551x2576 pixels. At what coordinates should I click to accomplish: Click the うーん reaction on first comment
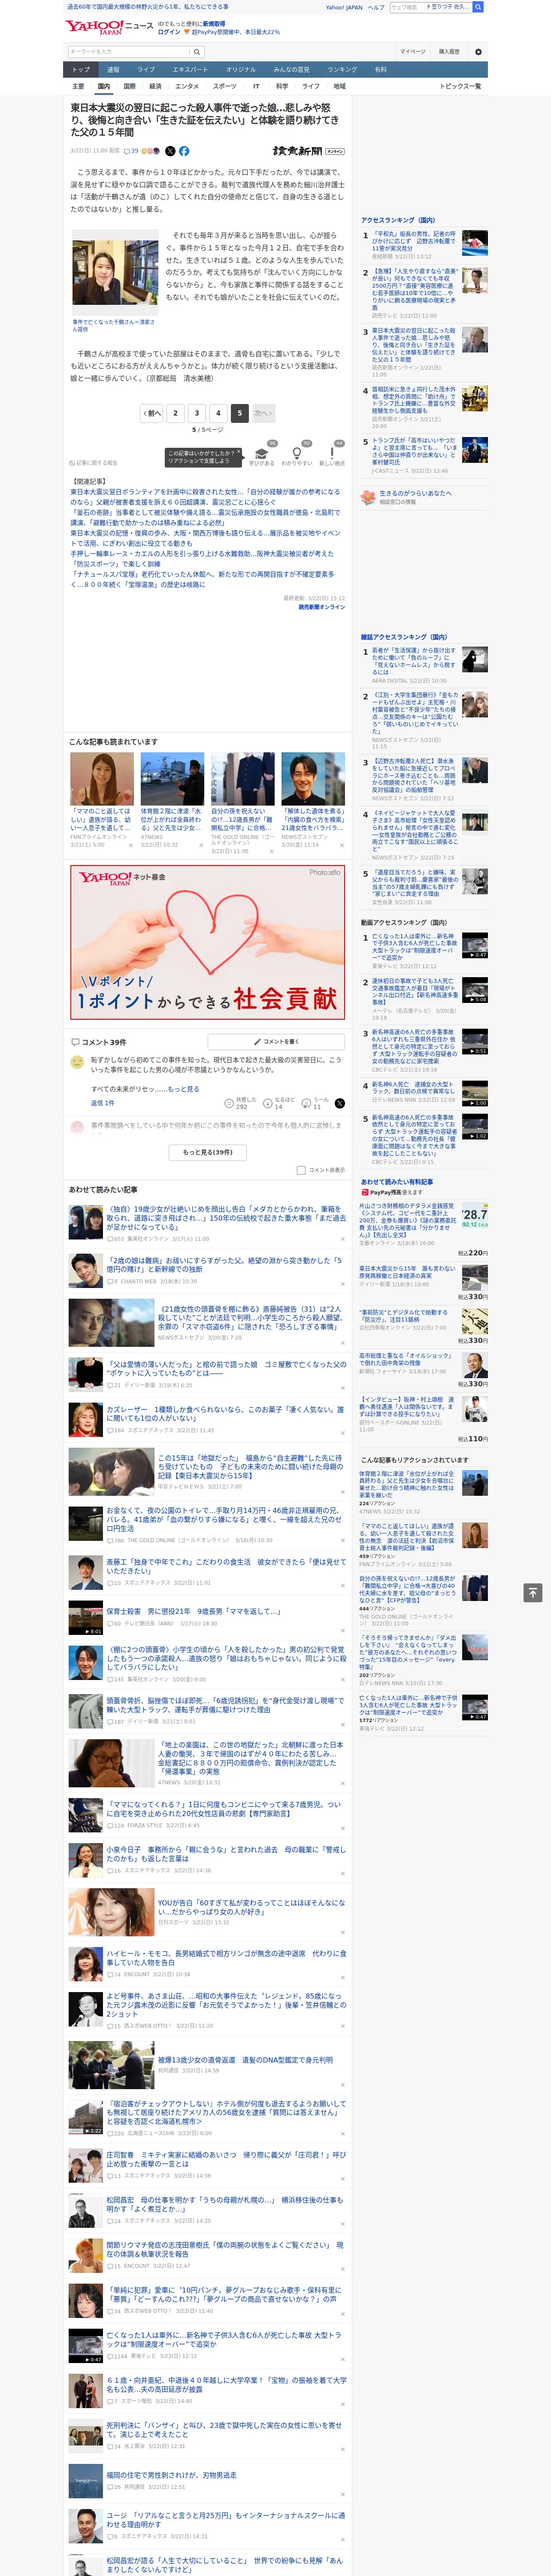pyautogui.click(x=316, y=1103)
